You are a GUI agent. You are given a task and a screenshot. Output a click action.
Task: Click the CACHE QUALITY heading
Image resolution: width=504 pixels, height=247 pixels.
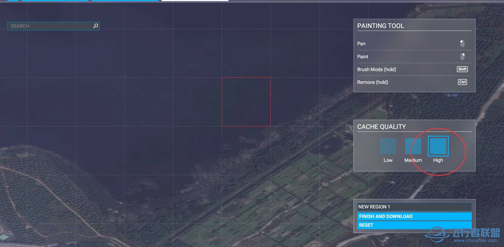(381, 127)
